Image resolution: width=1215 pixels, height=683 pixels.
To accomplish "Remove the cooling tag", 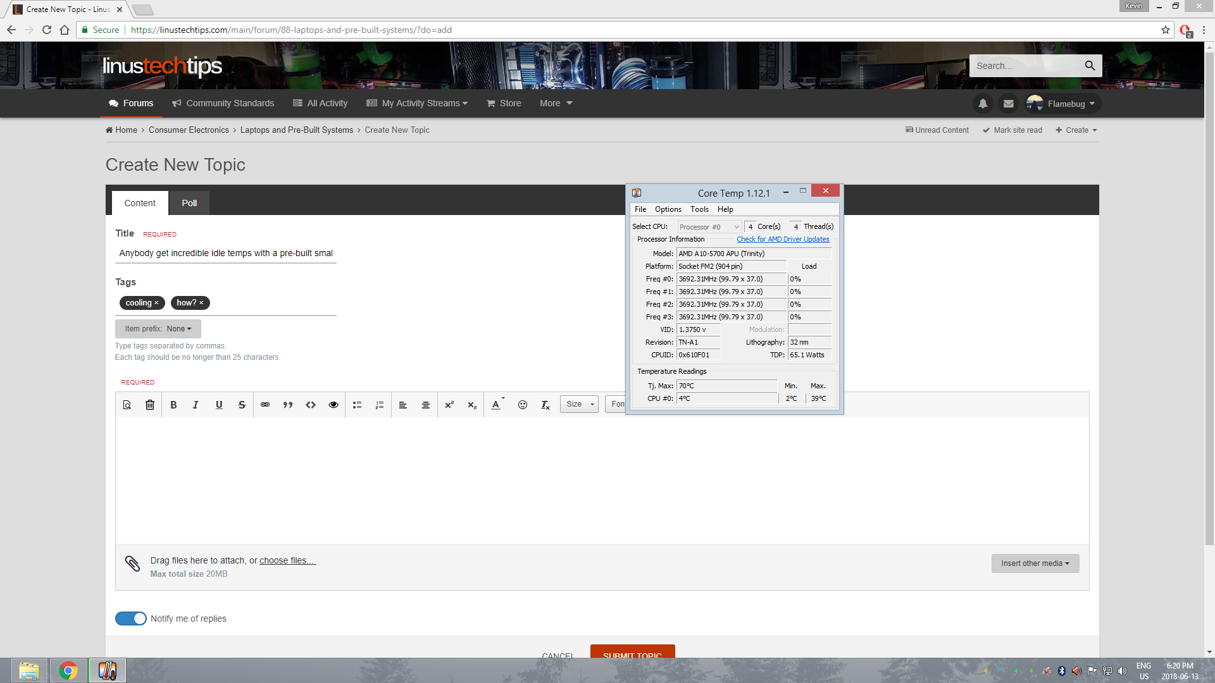I will pyautogui.click(x=156, y=303).
